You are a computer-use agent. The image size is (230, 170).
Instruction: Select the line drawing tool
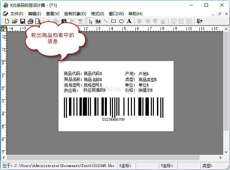106,21
